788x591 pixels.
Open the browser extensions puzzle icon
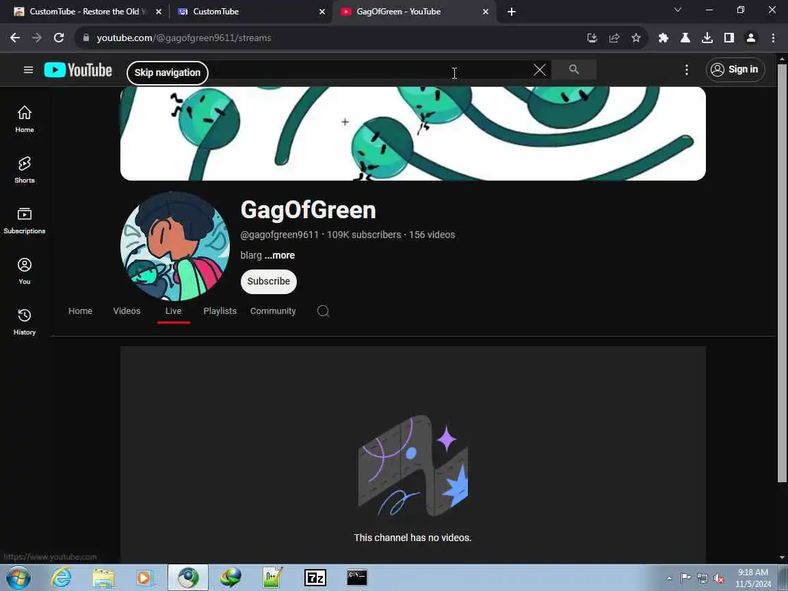pyautogui.click(x=664, y=38)
